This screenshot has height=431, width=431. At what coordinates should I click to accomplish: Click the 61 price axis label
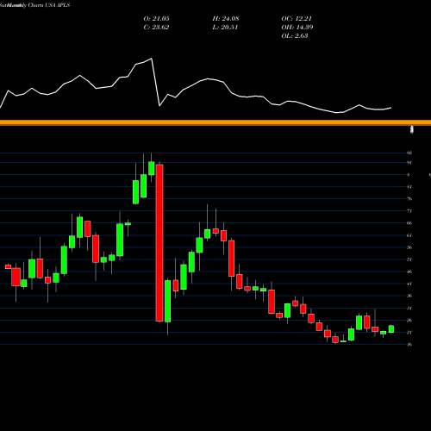coord(409,235)
